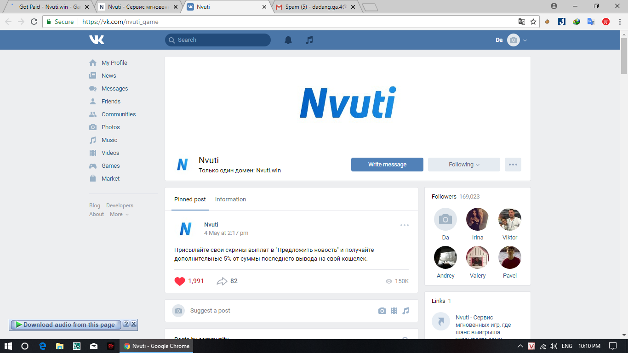Close the Download audio bar
The image size is (628, 353).
point(134,324)
